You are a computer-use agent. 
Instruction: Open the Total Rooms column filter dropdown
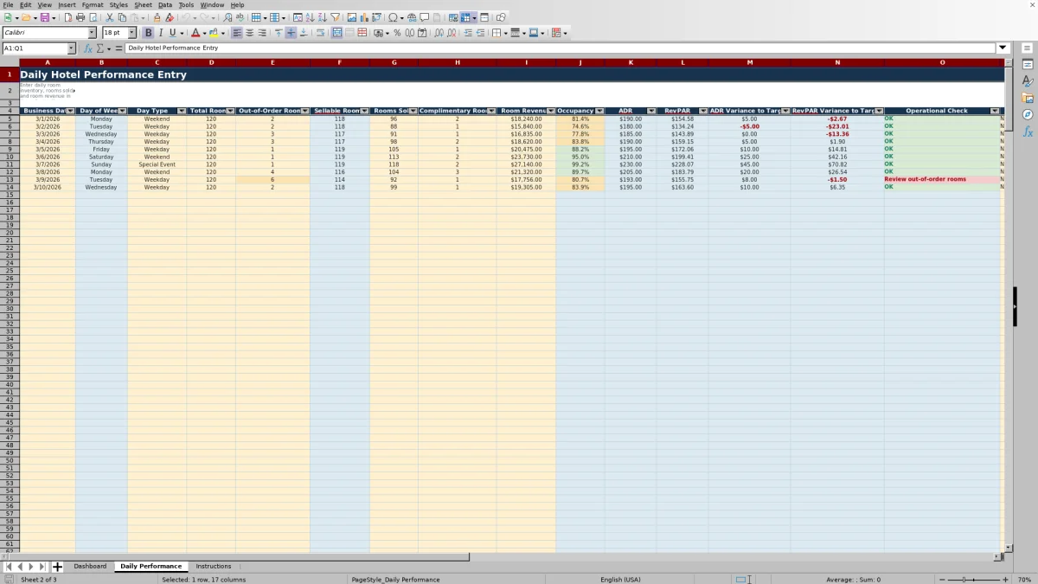pos(231,111)
